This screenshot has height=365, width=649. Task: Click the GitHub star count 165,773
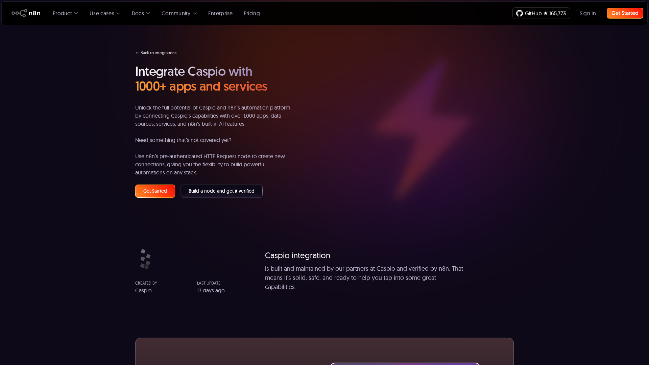pyautogui.click(x=557, y=13)
